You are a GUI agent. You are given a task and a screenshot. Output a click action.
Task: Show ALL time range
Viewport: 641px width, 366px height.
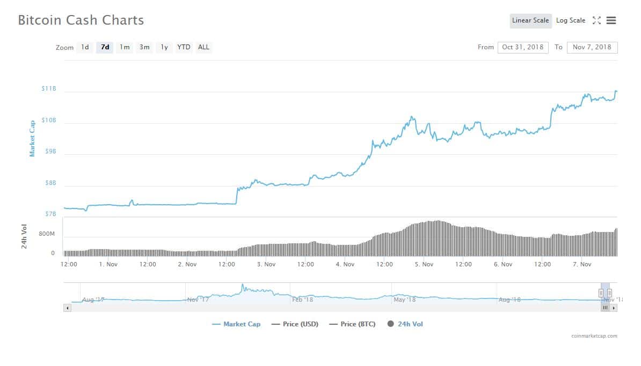click(203, 47)
